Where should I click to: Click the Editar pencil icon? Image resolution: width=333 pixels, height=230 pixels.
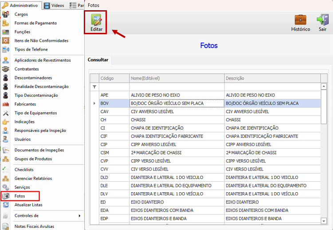click(x=96, y=20)
